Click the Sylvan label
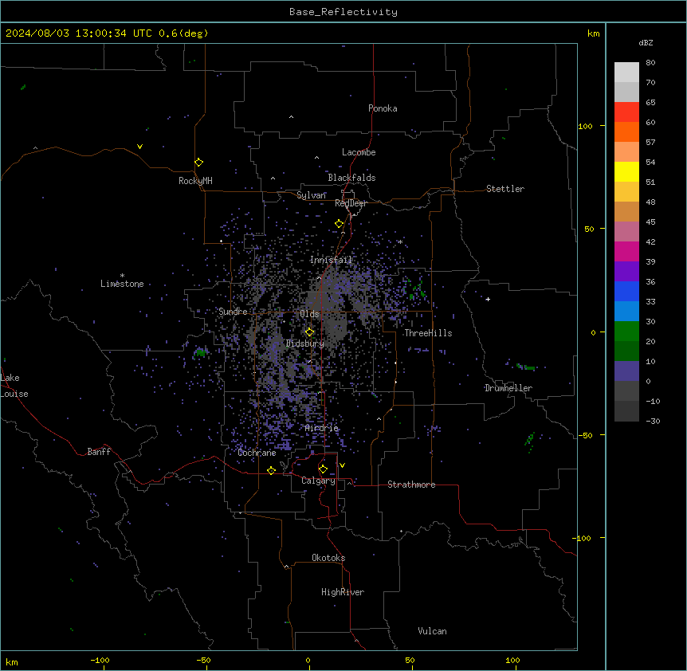Image resolution: width=687 pixels, height=671 pixels. click(311, 195)
